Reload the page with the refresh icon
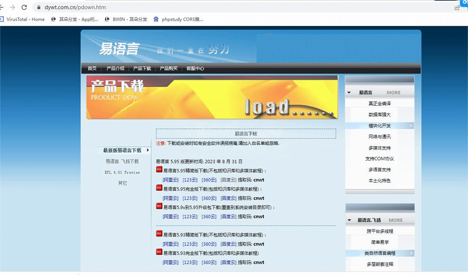Screen dimensions: 468x275 pyautogui.click(x=24, y=7)
